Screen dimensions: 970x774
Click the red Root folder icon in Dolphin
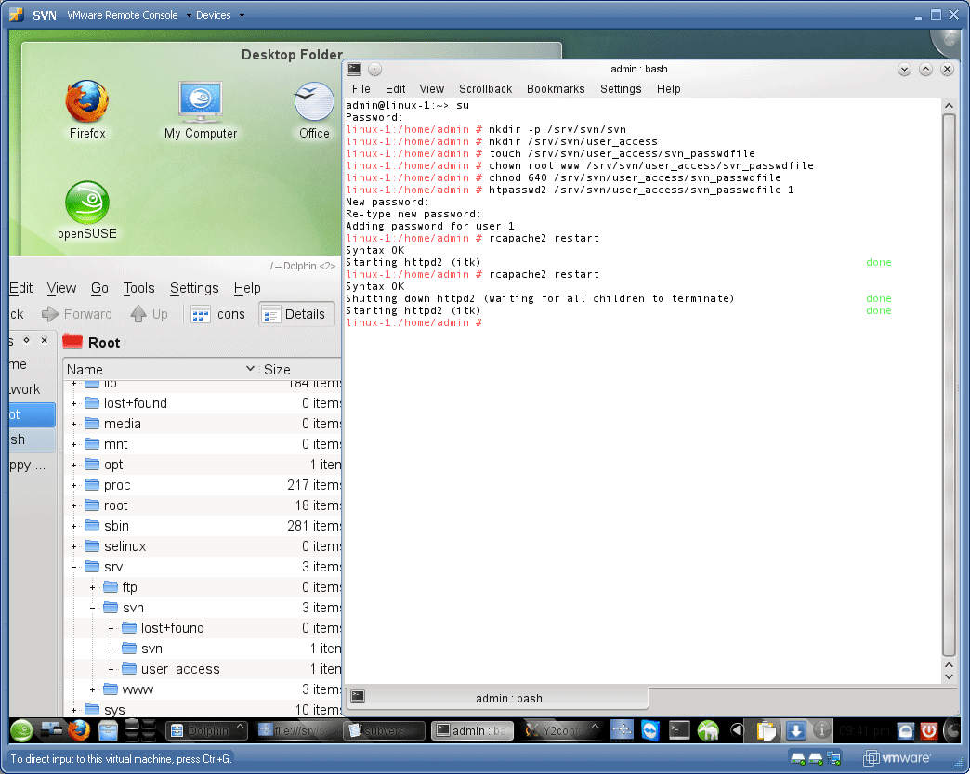tap(72, 342)
